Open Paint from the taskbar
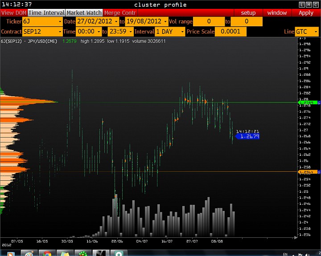Screen dimensions: 321x256 29,253
